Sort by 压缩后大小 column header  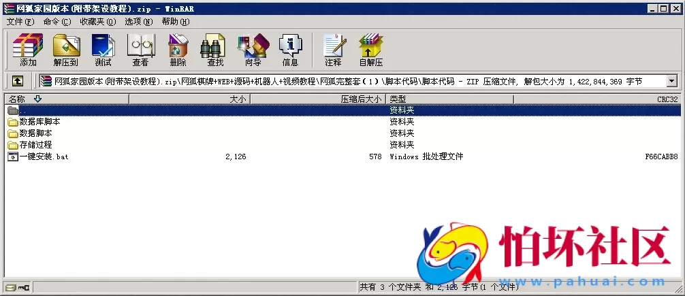319,99
